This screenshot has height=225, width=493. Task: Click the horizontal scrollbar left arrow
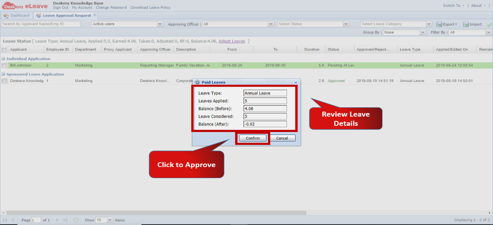click(3, 213)
